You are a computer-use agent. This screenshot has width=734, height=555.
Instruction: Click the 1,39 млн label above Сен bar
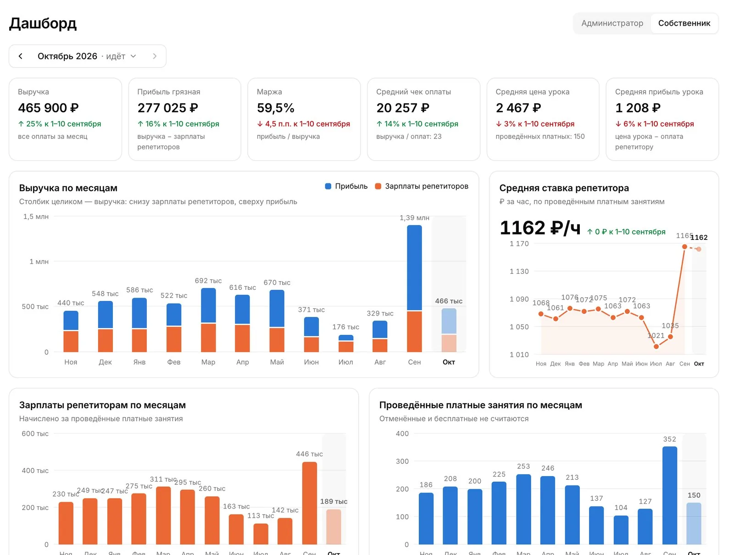[x=414, y=218]
